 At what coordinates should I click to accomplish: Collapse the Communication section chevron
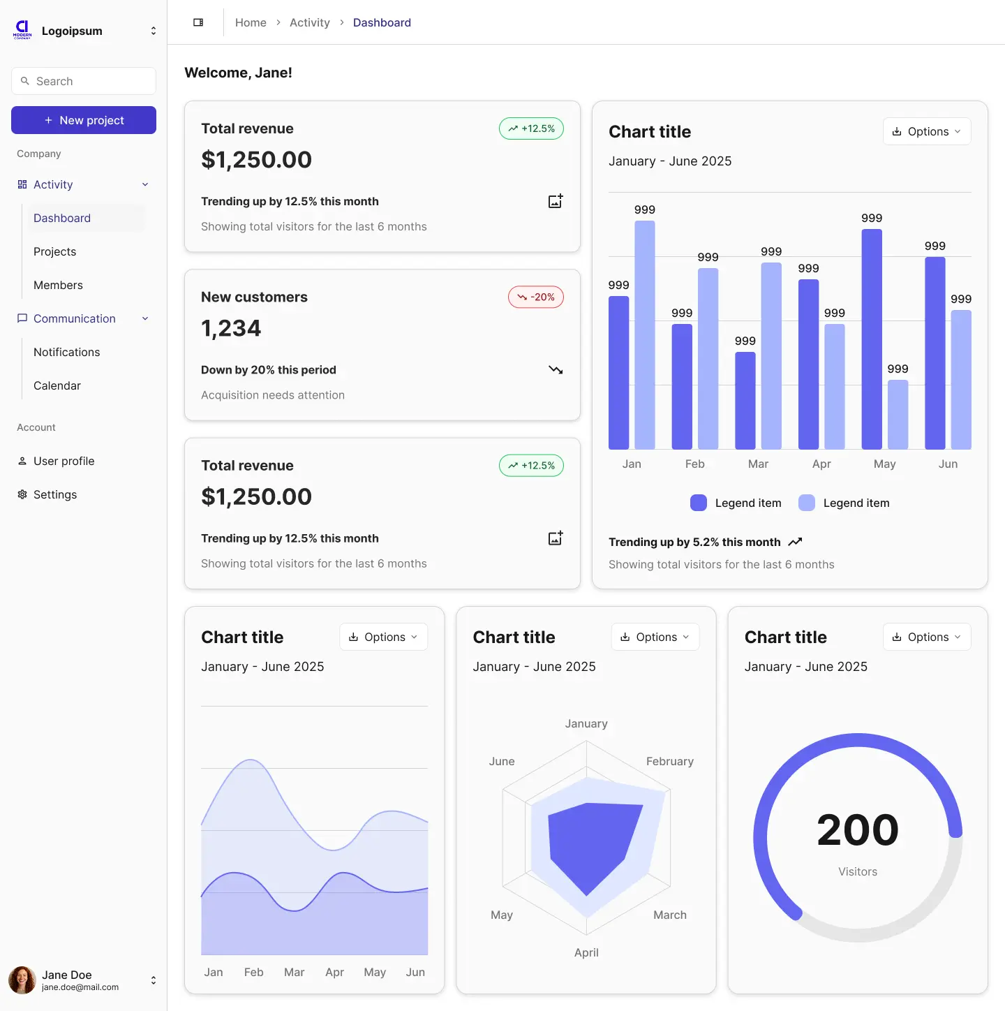point(144,318)
